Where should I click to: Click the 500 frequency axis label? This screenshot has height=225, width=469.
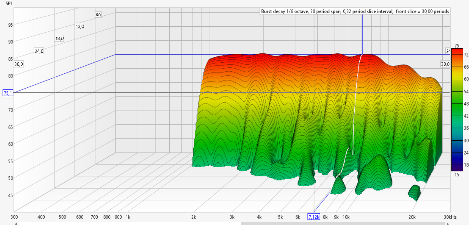tap(63, 217)
